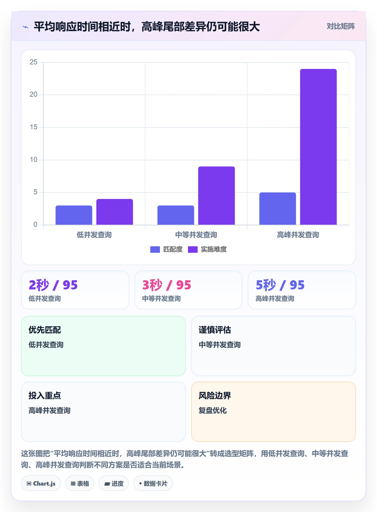The image size is (377, 512).
Task: Click the 中等并发查询 x-axis label
Action: pos(196,235)
